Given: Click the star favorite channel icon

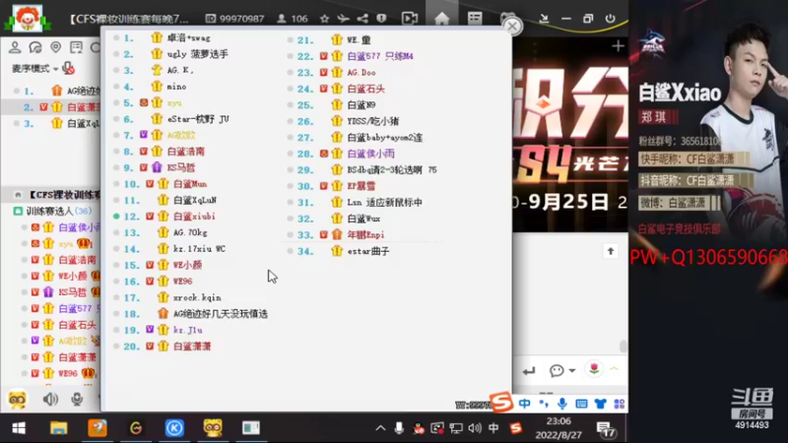Looking at the screenshot, I should (325, 19).
